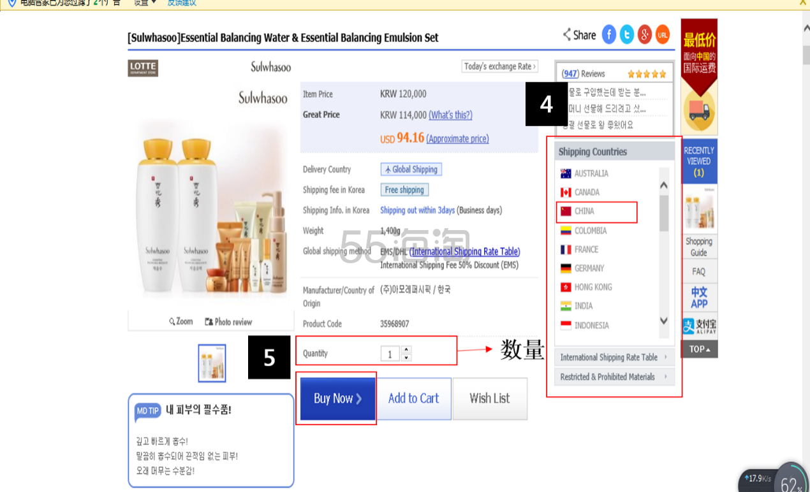Expand Restricted & Prohibited Materials
The width and height of the screenshot is (810, 492).
(x=614, y=377)
